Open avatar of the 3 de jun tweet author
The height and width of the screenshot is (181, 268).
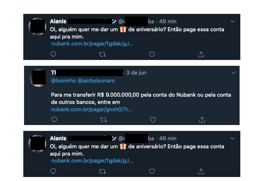pos(38,78)
